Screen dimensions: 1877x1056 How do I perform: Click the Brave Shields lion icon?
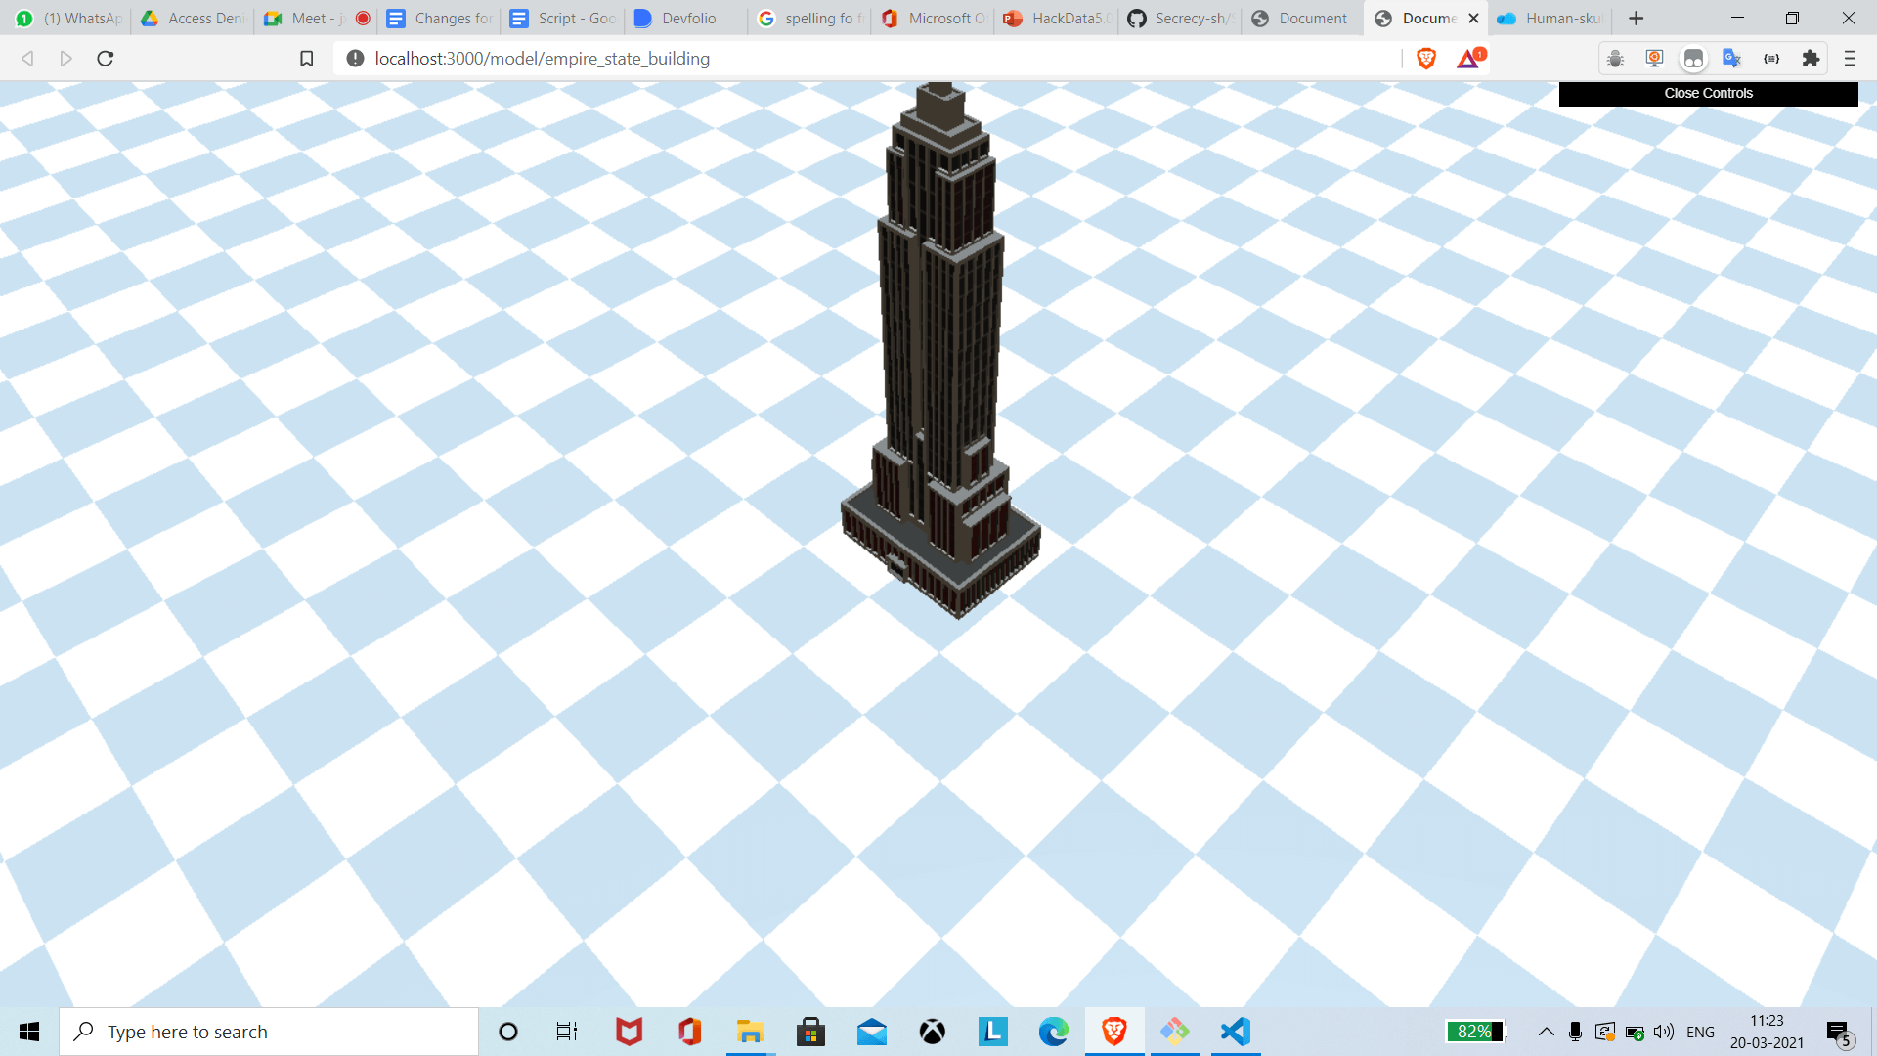coord(1426,59)
